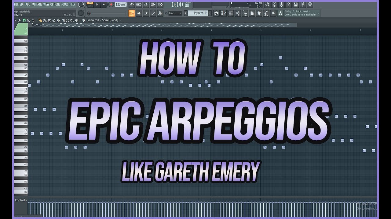This screenshot has height=219, width=391.
Task: Click the render audio scissors icon
Action: (274, 4)
